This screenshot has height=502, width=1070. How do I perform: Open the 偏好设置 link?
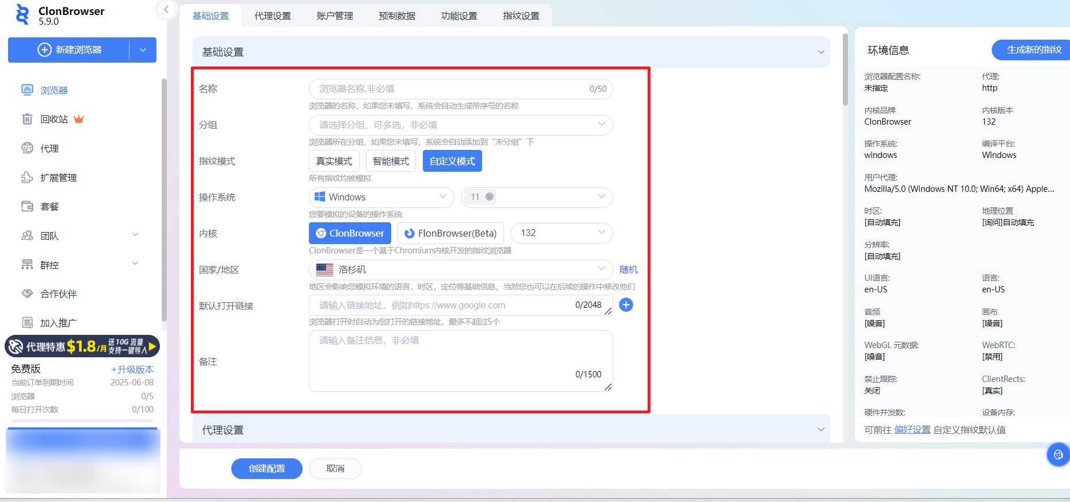912,430
